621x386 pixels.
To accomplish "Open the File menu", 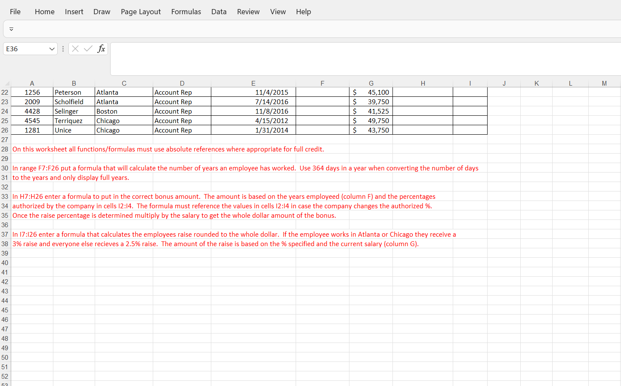I will point(15,12).
